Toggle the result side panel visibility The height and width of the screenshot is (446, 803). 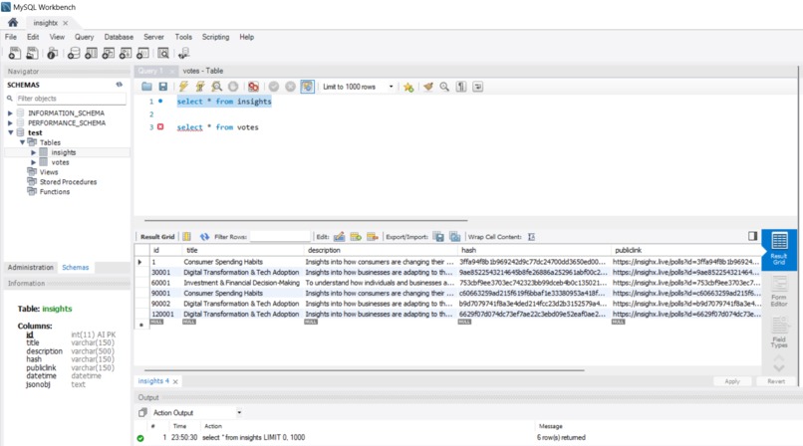coord(752,236)
